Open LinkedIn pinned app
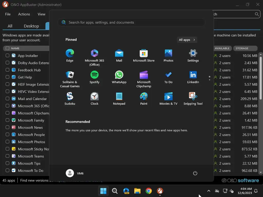The image size is (263, 197). click(193, 77)
